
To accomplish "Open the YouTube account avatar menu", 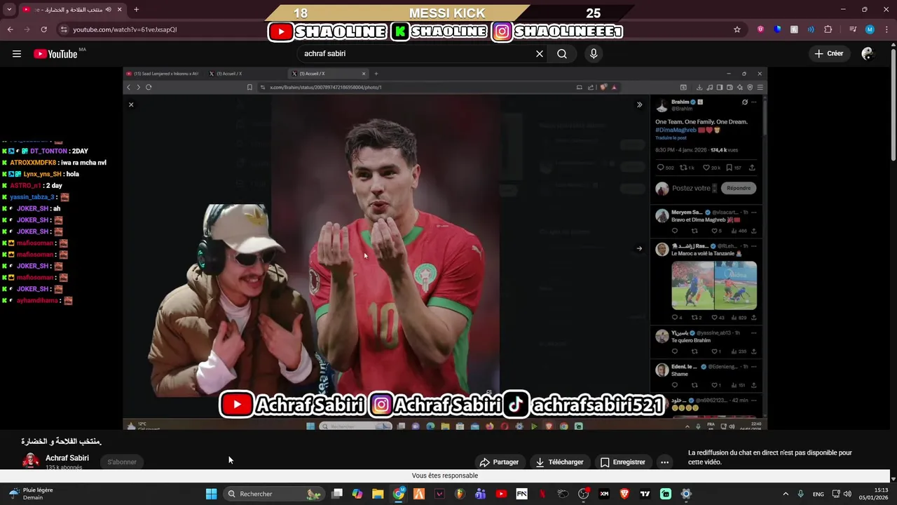I will pos(868,53).
